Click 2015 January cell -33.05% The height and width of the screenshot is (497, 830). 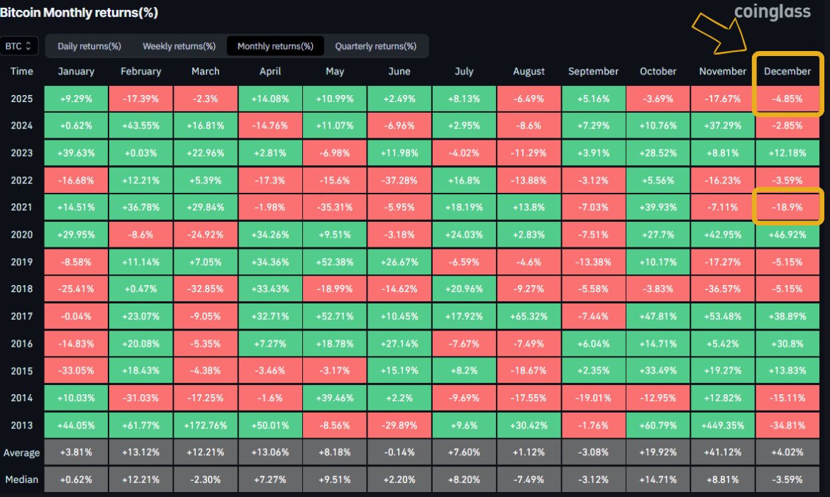pos(76,371)
